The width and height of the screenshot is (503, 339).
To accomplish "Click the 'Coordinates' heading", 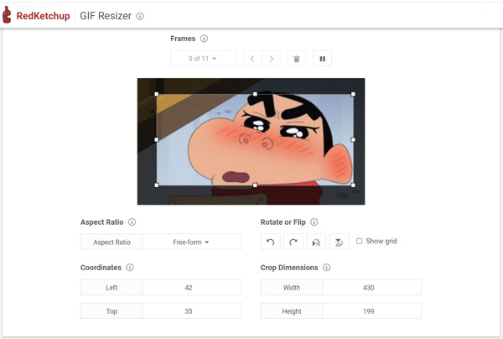I will point(101,268).
